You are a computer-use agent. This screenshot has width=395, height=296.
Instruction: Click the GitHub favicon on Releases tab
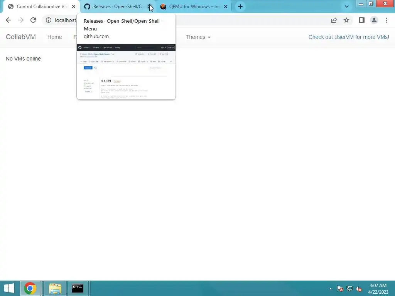click(87, 7)
